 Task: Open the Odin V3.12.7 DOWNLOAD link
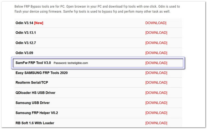pos(156,43)
